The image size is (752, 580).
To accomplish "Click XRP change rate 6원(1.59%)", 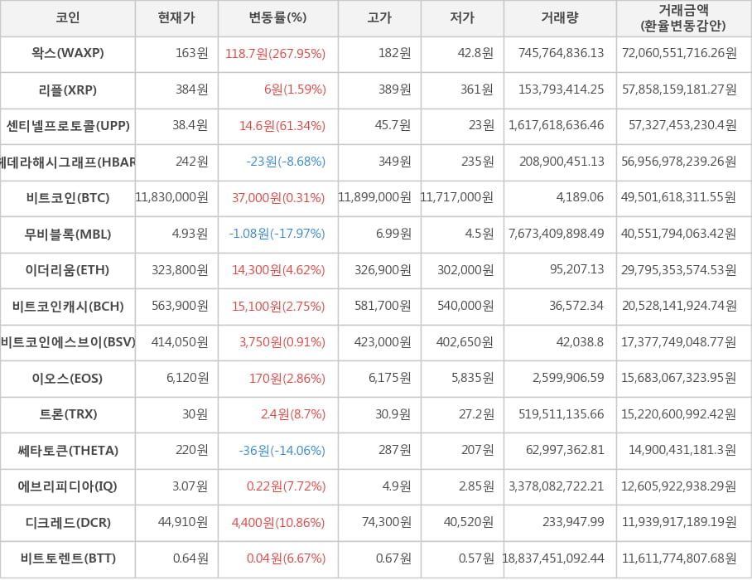I will 295,89.
